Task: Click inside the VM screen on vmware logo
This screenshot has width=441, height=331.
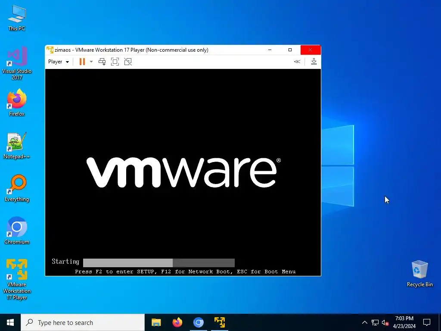Action: [183, 172]
